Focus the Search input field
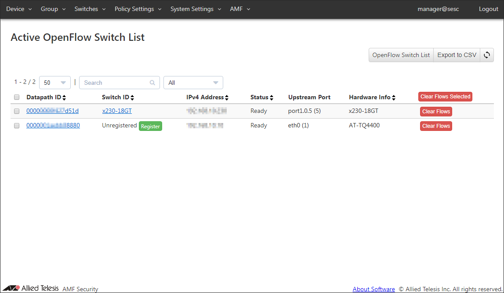This screenshot has height=293, width=504. [x=115, y=83]
